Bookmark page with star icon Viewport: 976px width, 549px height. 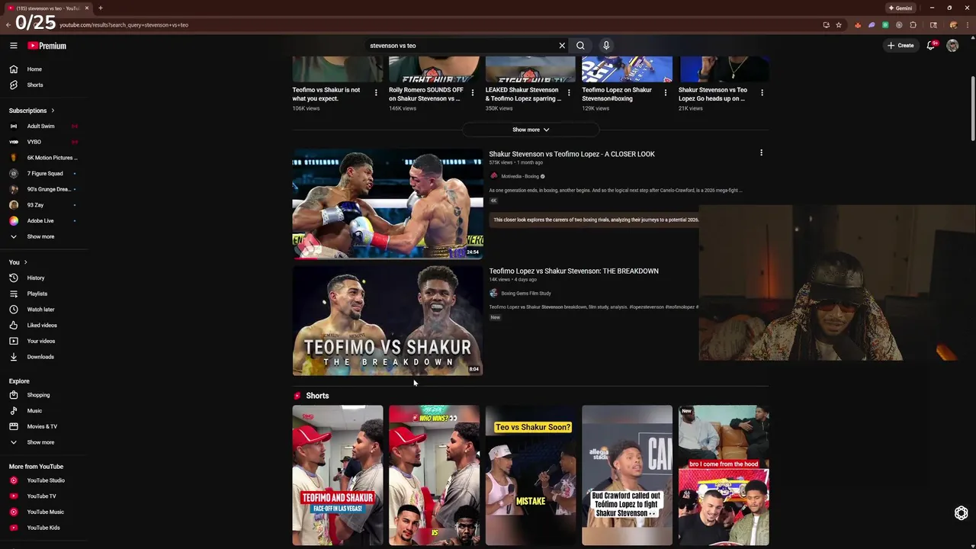[839, 24]
